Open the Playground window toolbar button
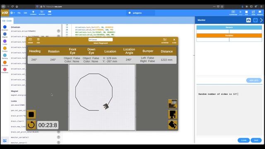 [233, 13]
